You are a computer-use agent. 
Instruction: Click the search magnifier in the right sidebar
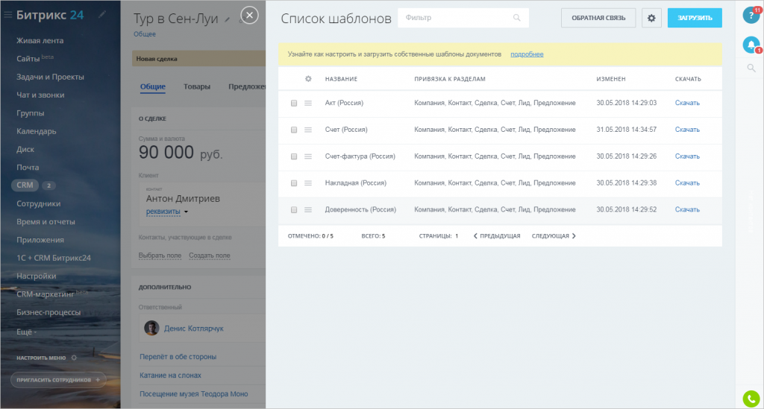click(751, 68)
